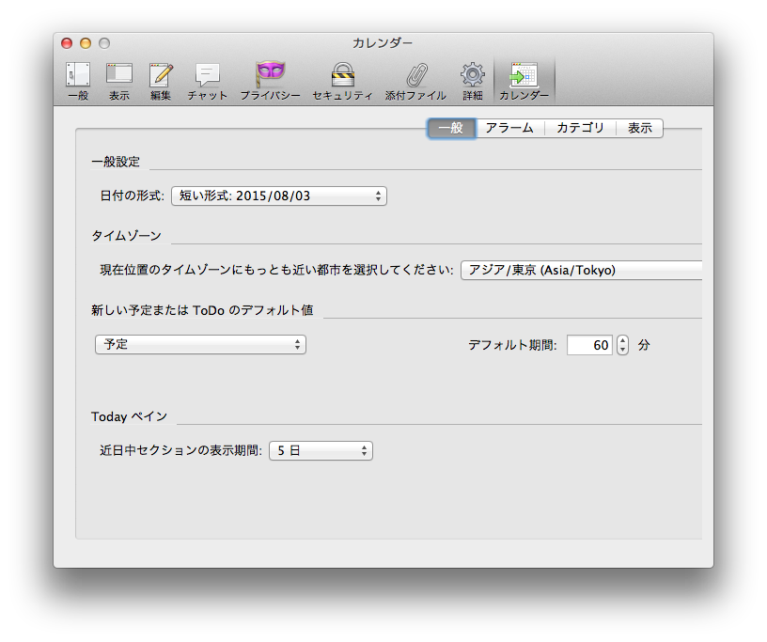Viewport: 767px width, 642px height.
Task: Open the セキュリティ padlock icon
Action: pyautogui.click(x=342, y=81)
